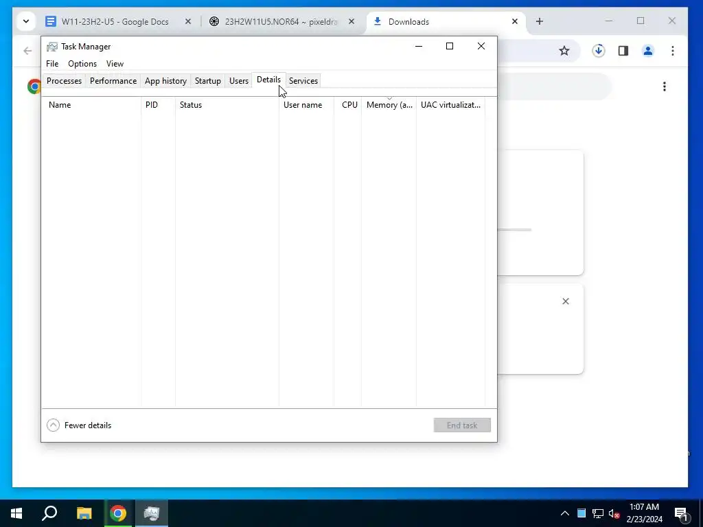Image resolution: width=703 pixels, height=527 pixels.
Task: Switch to the Startup tab
Action: (207, 81)
